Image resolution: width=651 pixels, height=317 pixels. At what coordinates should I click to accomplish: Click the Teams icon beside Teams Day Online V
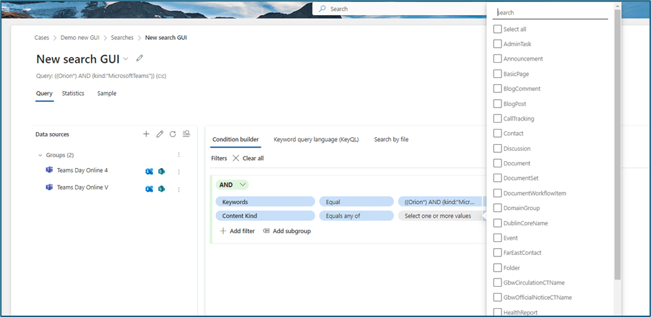click(x=50, y=187)
